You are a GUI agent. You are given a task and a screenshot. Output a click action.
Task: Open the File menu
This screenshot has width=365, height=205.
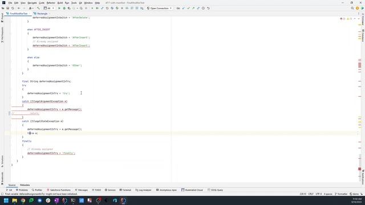[x=10, y=3]
